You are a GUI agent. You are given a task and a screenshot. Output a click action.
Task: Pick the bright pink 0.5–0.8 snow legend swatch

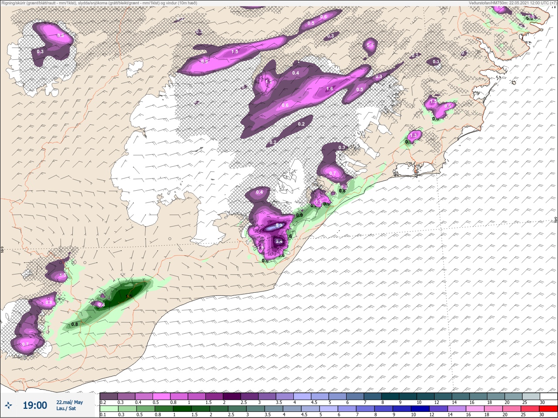point(162,396)
